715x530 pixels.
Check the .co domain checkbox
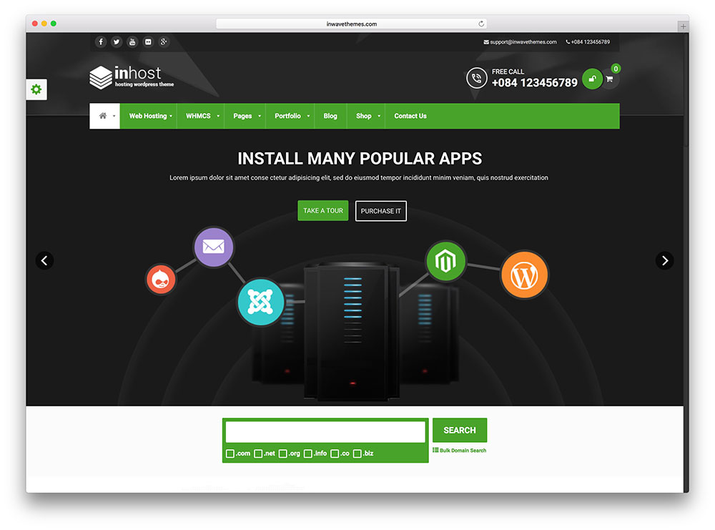[335, 453]
